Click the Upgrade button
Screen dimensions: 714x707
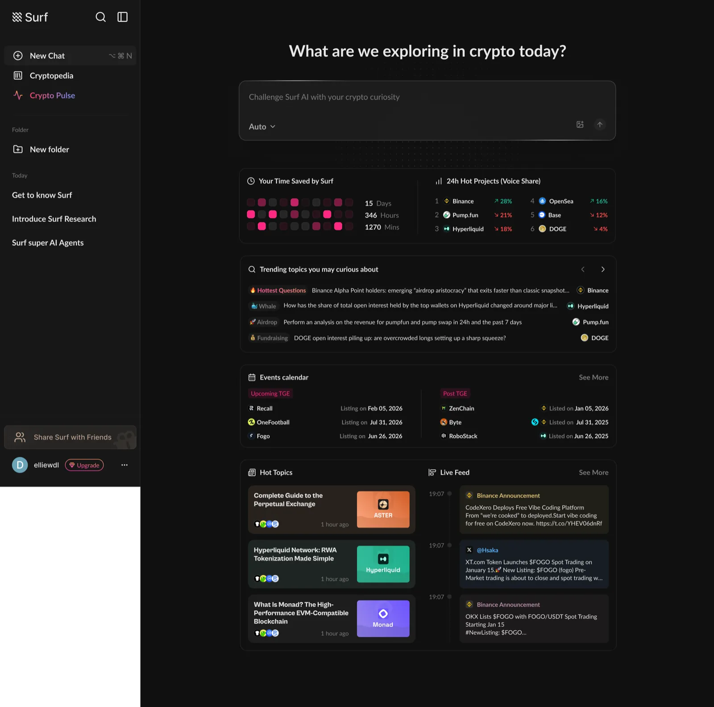(84, 465)
